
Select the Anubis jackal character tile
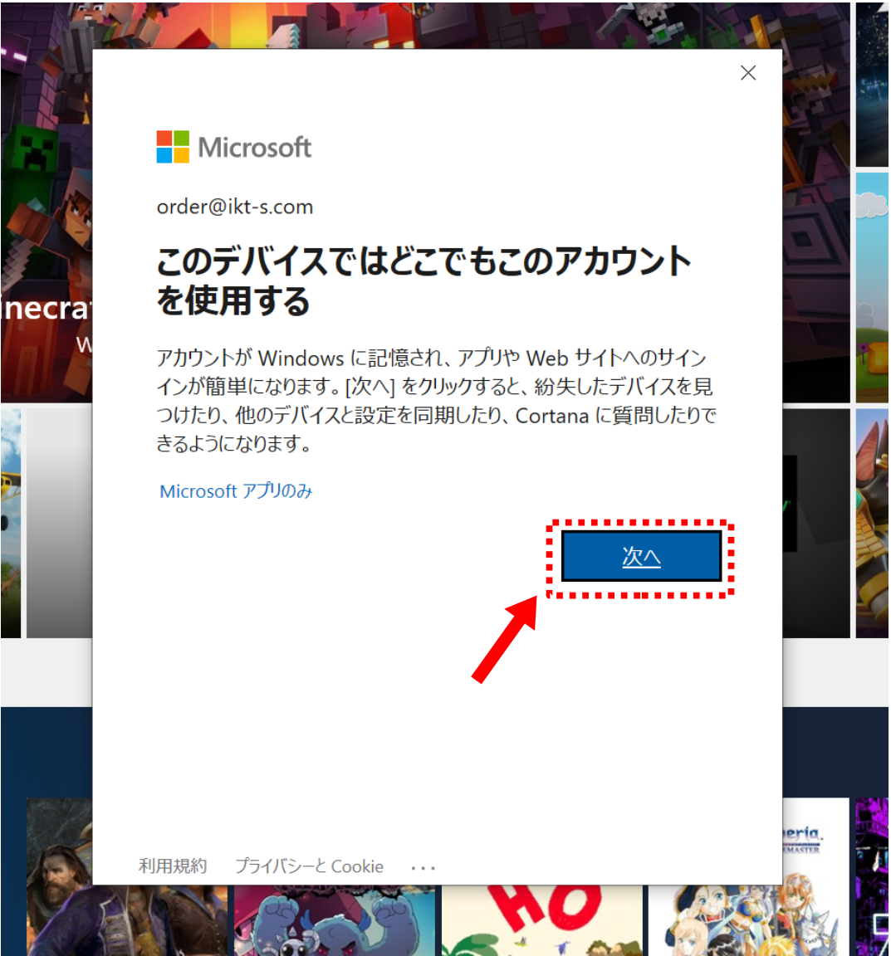coord(872,523)
